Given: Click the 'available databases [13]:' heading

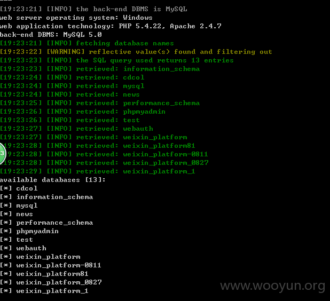Looking at the screenshot, I should pyautogui.click(x=53, y=180).
